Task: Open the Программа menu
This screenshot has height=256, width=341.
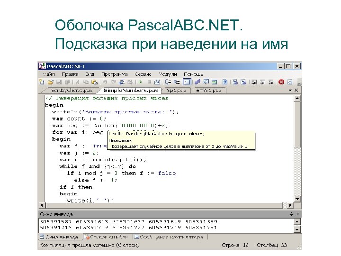Action: pyautogui.click(x=115, y=74)
